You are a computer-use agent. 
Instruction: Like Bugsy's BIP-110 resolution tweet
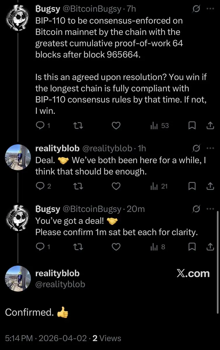[x=116, y=126]
